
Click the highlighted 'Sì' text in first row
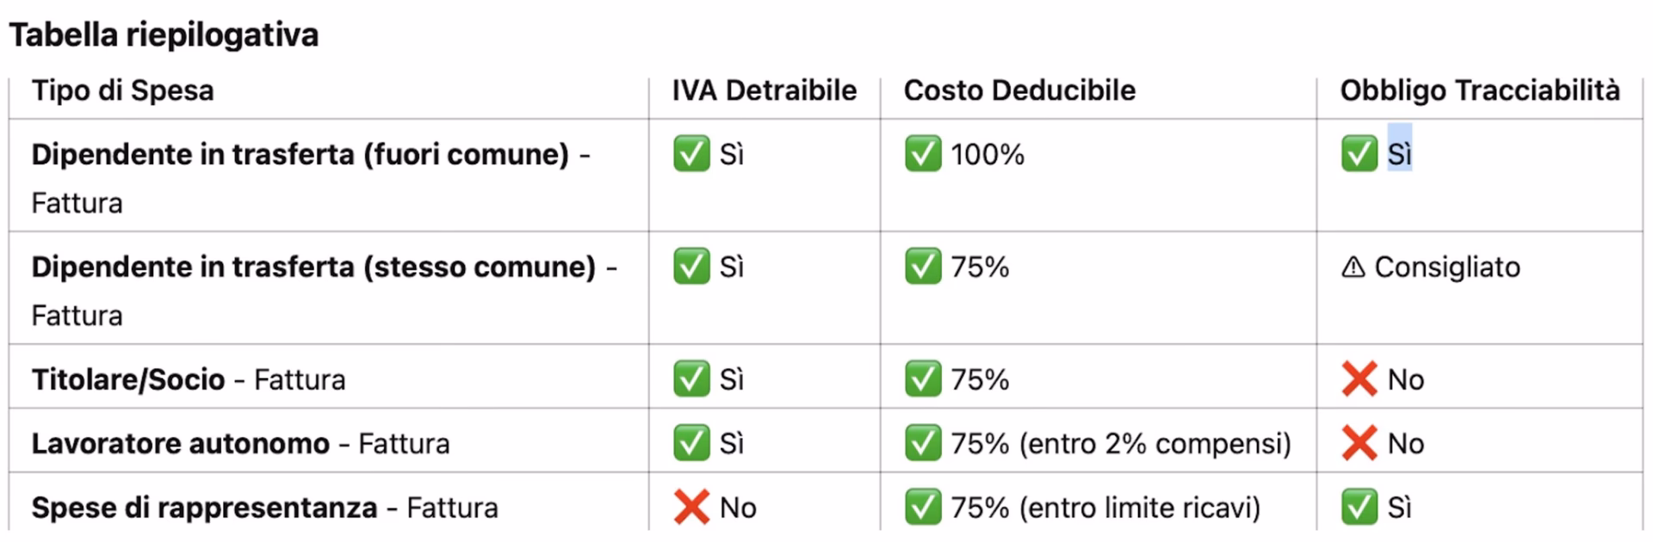1399,154
